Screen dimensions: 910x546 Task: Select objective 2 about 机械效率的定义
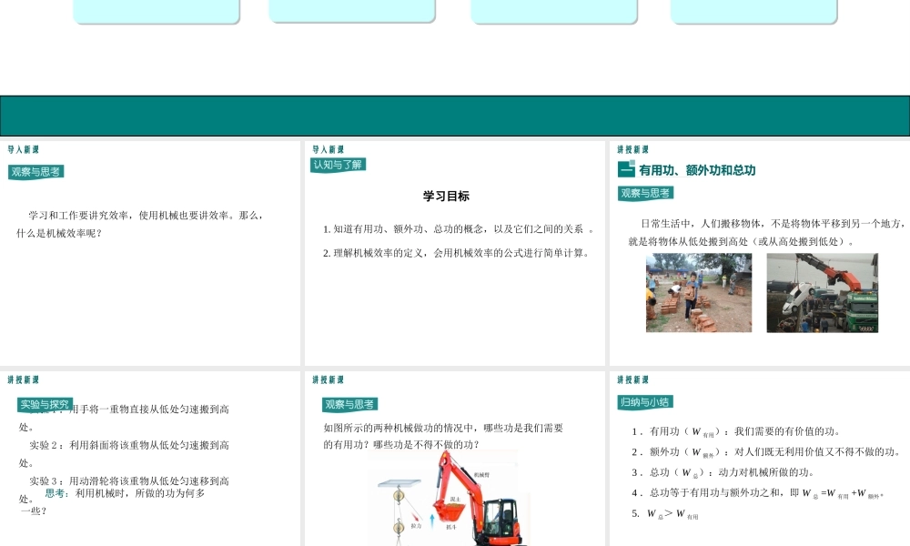click(x=456, y=253)
